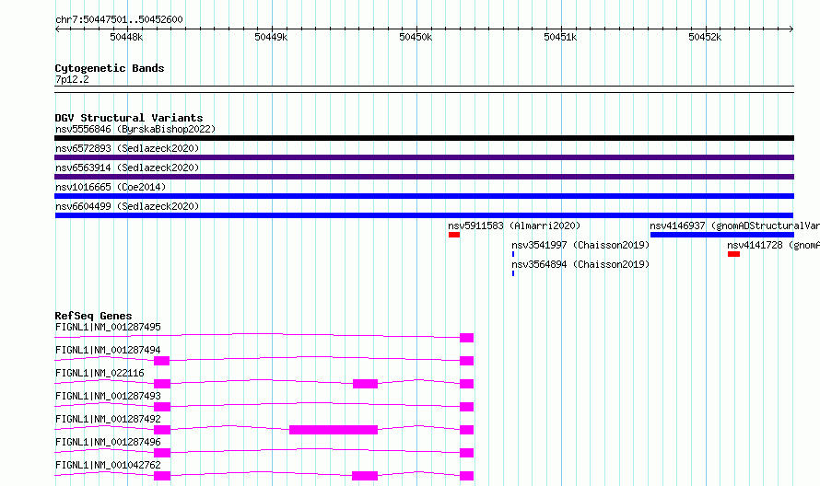This screenshot has height=486, width=820.
Task: Click the cytogenetic band 7p12.2 bar
Action: point(424,89)
